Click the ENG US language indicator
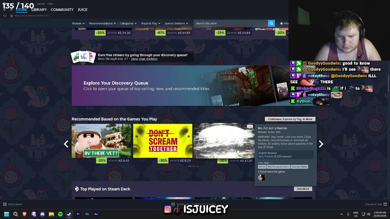This screenshot has height=219, width=390. pyautogui.click(x=356, y=214)
